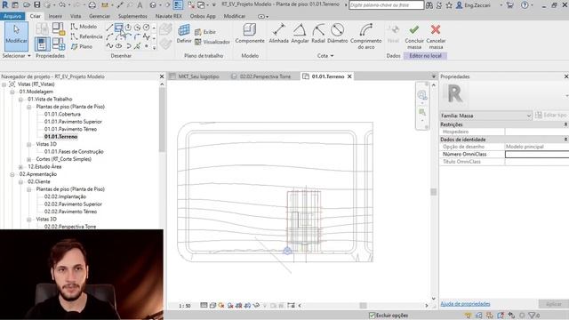Viewport: 569px width, 320px height.
Task: Switch to the Inserir ribbon tab
Action: point(55,16)
